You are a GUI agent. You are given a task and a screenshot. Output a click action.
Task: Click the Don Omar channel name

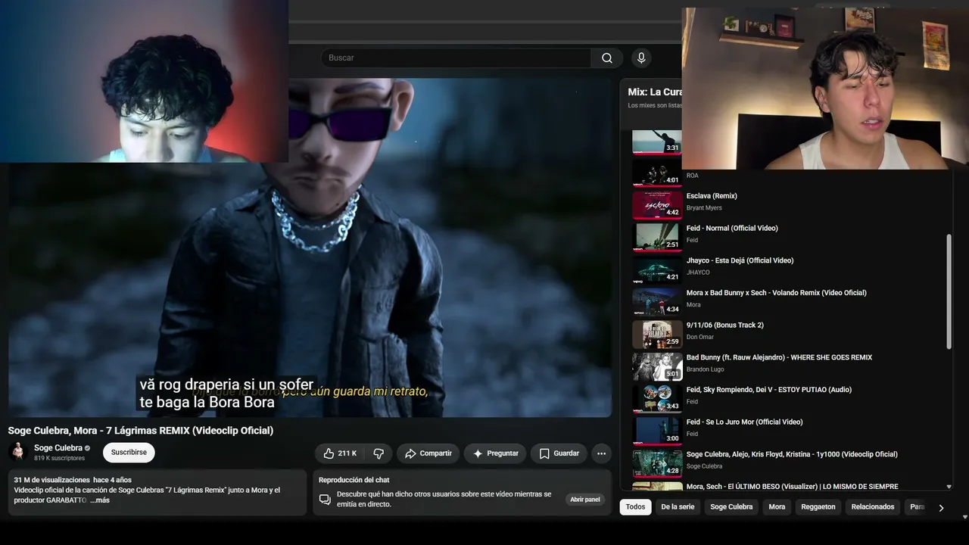pos(700,337)
